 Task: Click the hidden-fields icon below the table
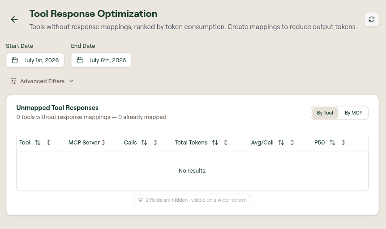click(141, 200)
